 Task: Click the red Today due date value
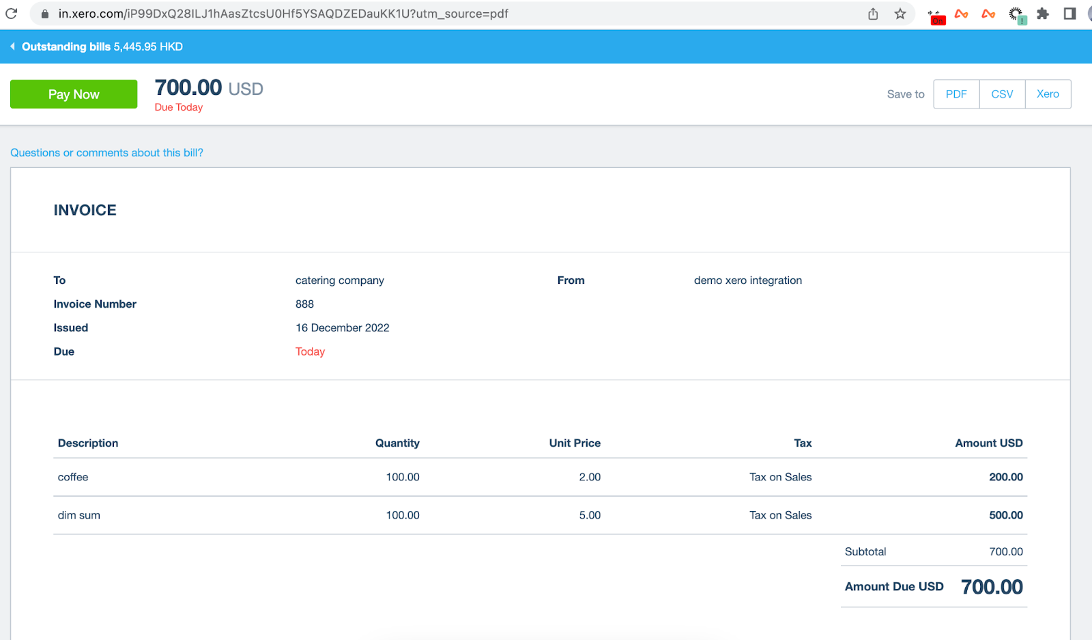click(x=310, y=351)
